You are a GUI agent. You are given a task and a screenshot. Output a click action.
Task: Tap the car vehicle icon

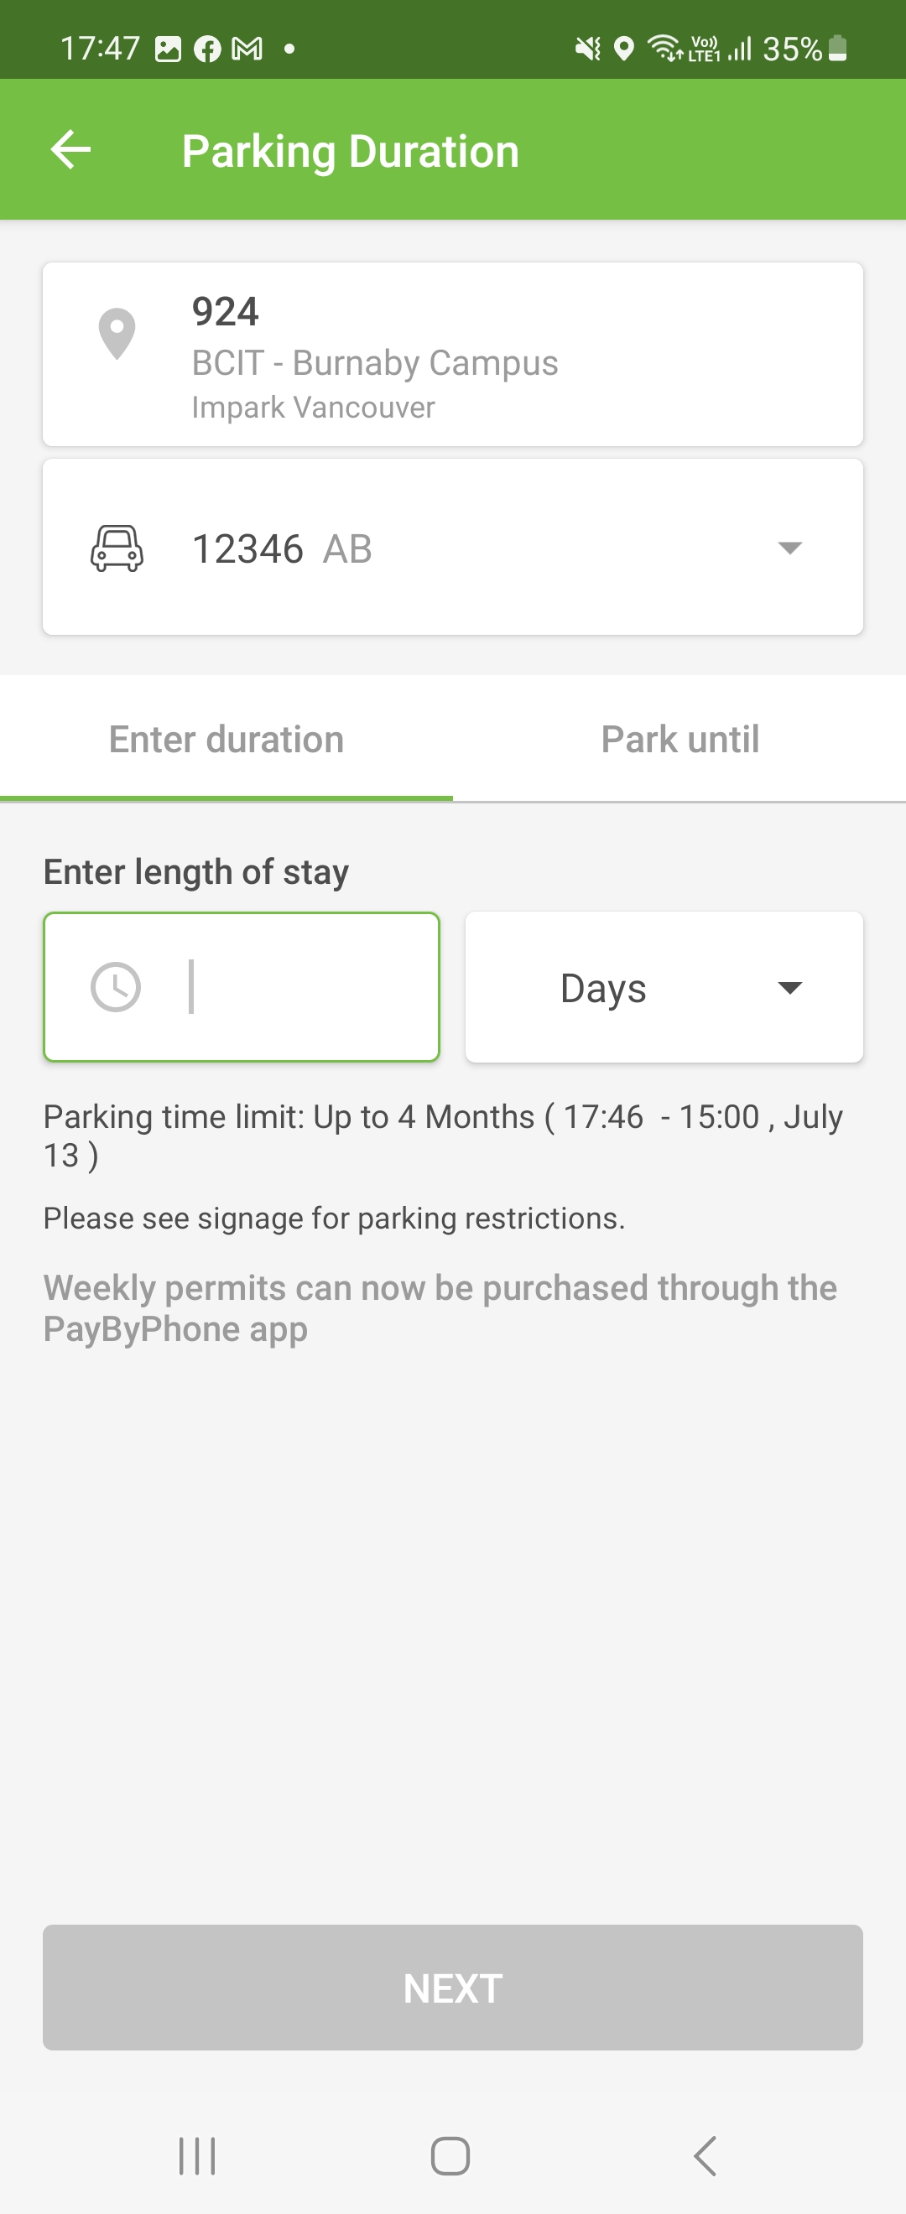(x=117, y=548)
